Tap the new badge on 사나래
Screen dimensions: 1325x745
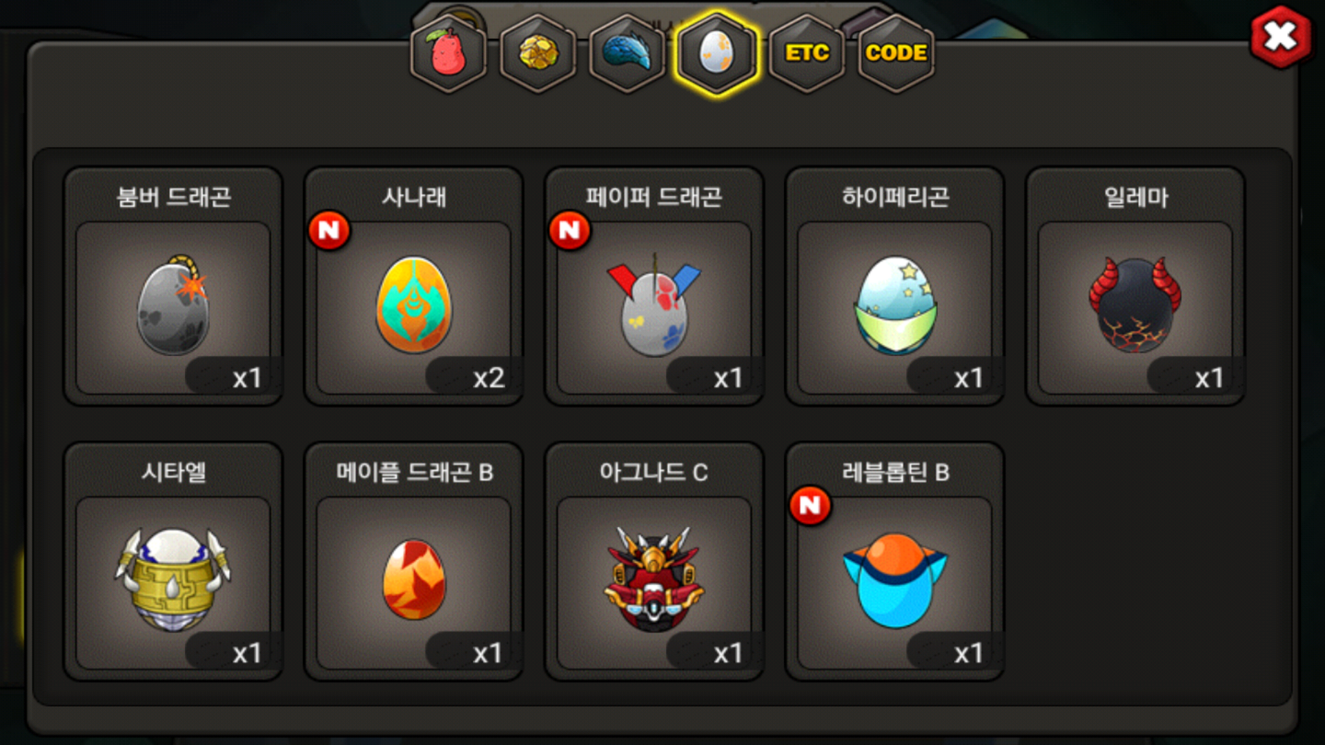pyautogui.click(x=329, y=230)
